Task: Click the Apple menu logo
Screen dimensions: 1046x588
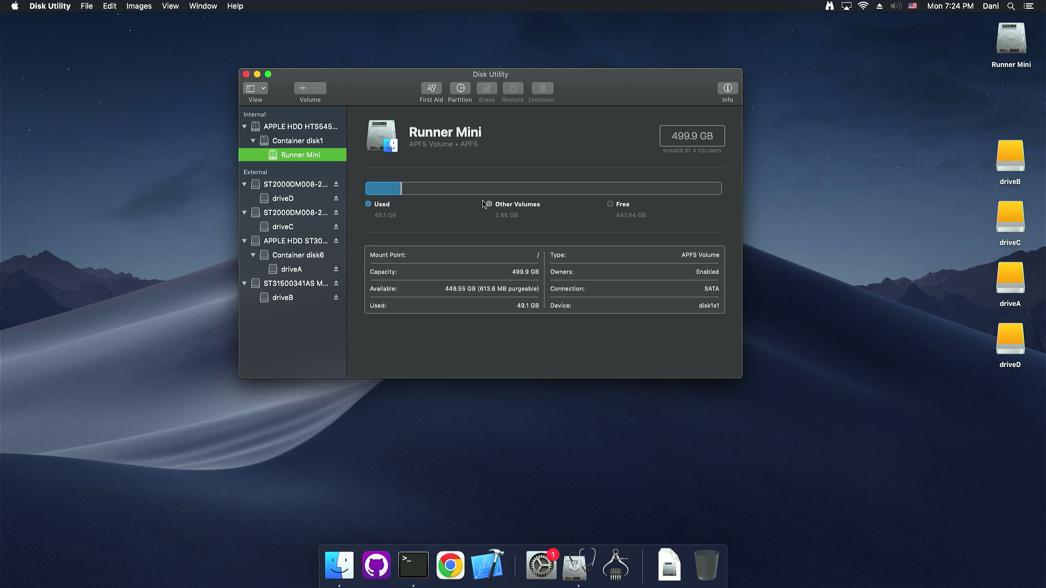Action: [15, 6]
